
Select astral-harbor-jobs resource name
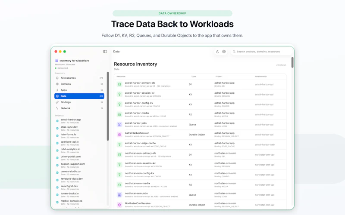pyautogui.click(x=136, y=123)
